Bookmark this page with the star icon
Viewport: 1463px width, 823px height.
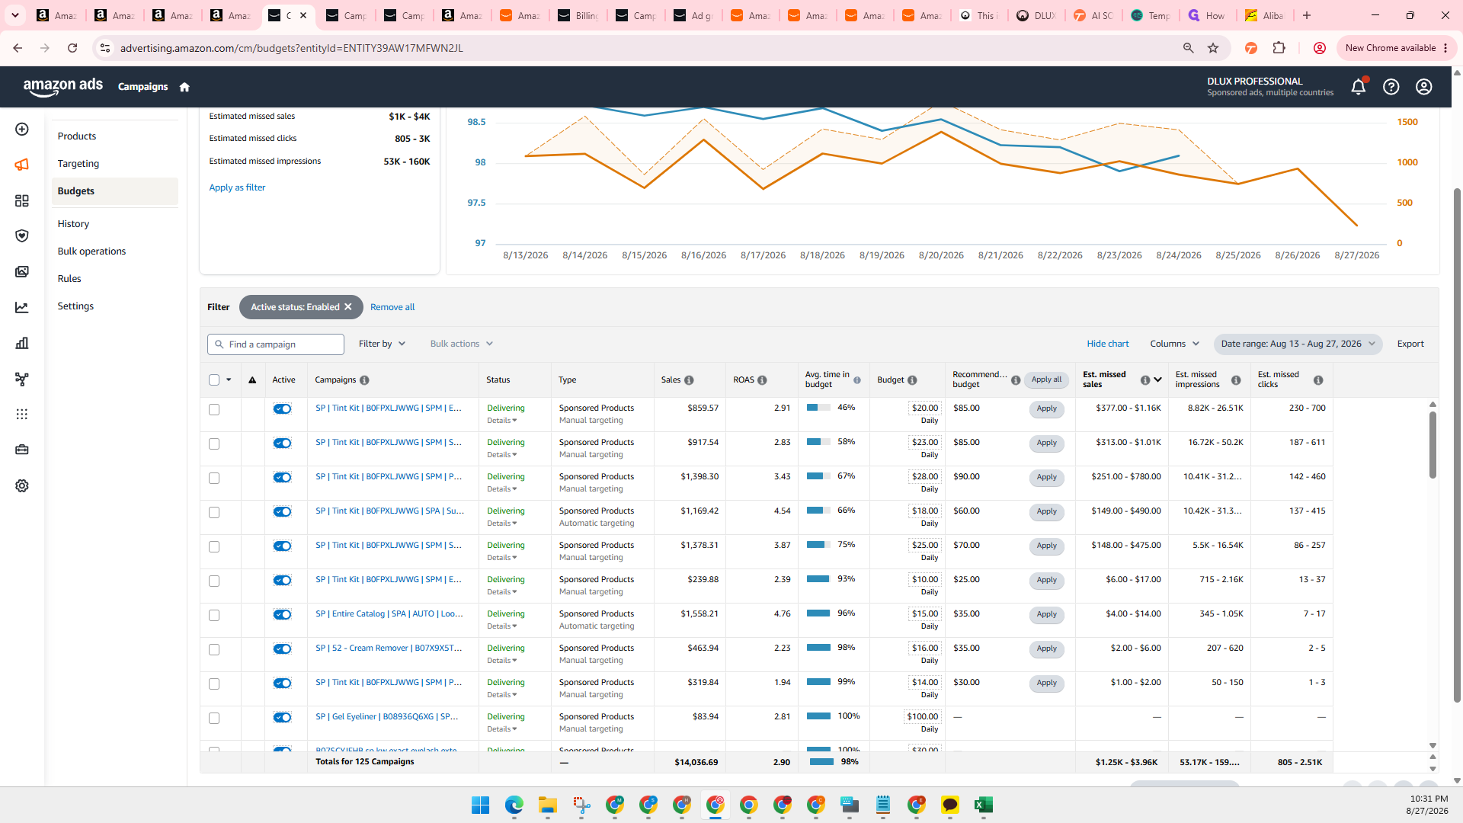(1213, 48)
